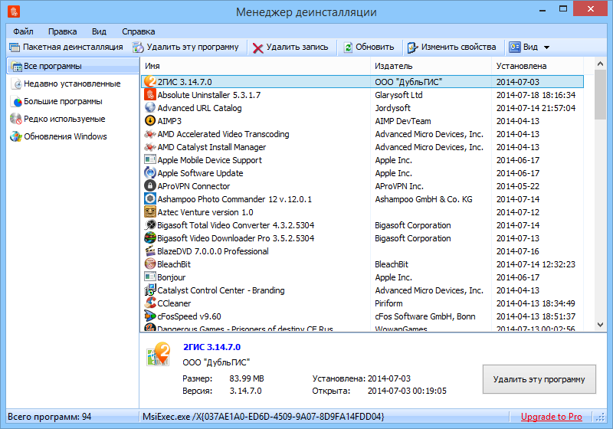Screen dimensions: 613x429
Task: Select the CCleaner icon in program list
Action: click(x=151, y=303)
